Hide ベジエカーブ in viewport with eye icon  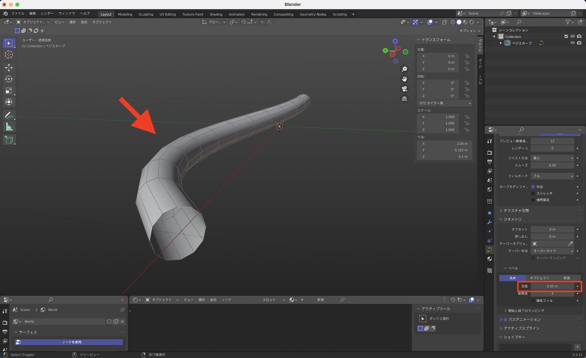coord(572,43)
